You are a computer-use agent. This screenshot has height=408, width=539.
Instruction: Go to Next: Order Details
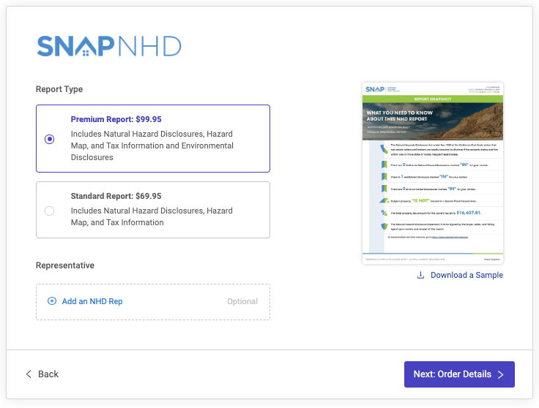[459, 374]
